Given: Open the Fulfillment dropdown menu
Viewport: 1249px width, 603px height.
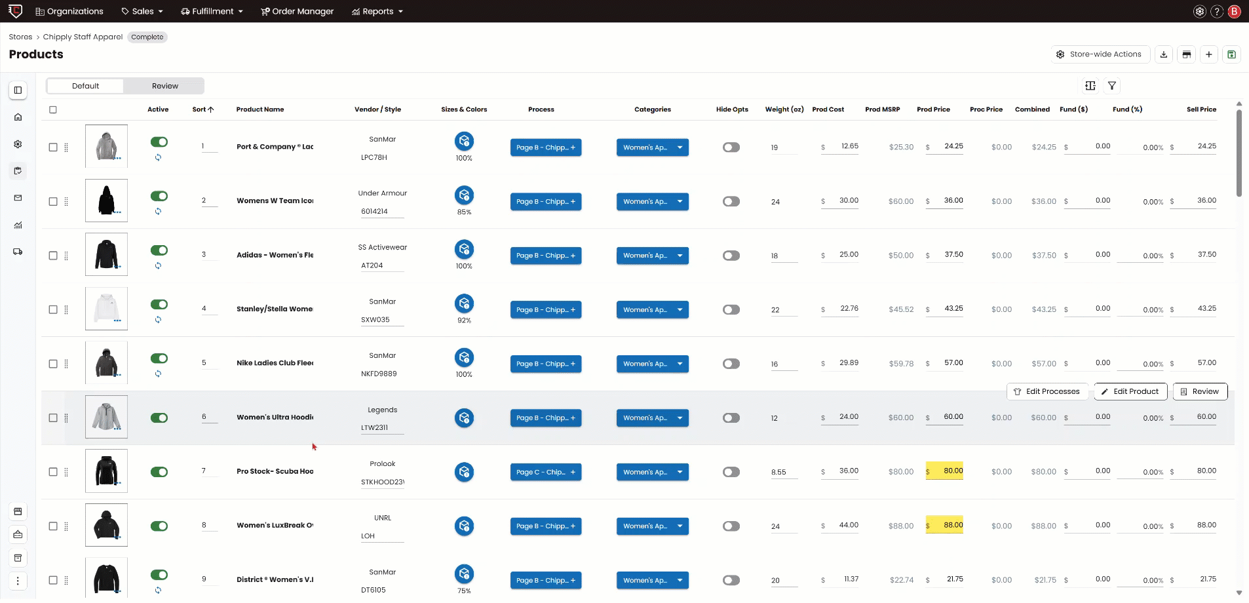Looking at the screenshot, I should 212,11.
